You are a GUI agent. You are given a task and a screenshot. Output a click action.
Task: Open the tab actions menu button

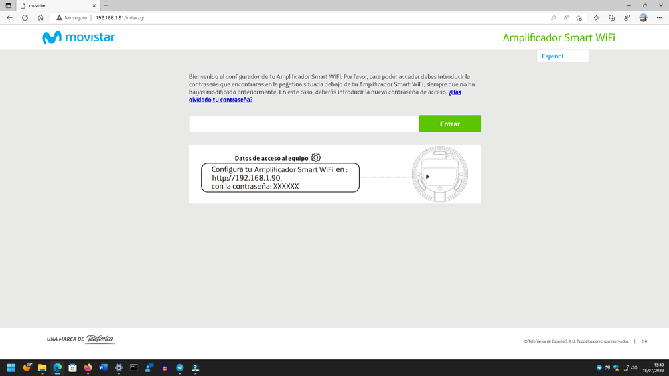[8, 5]
